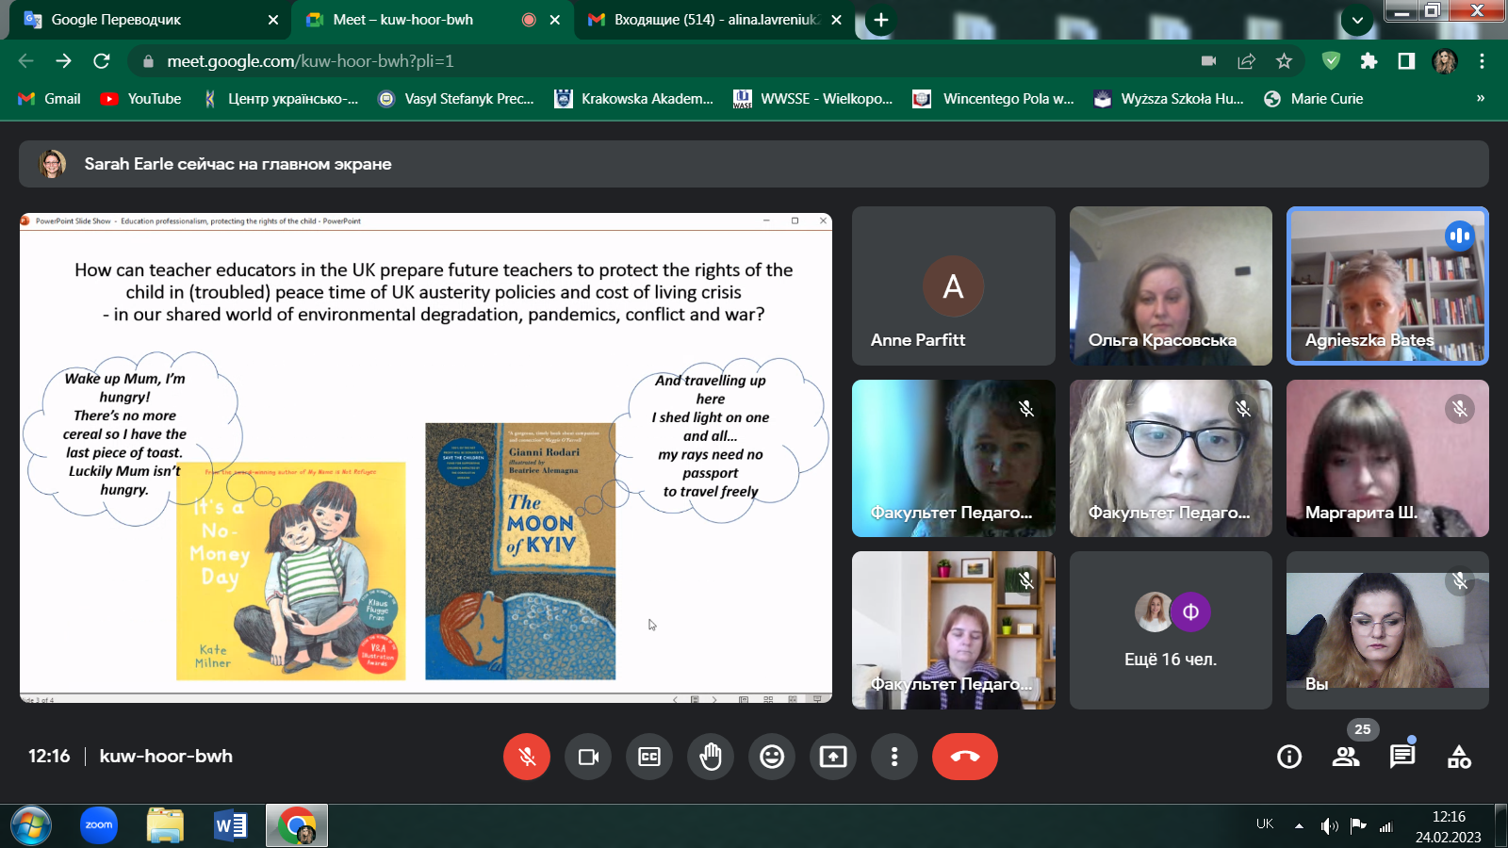The width and height of the screenshot is (1508, 848).
Task: Share this page icon
Action: coord(1247,61)
